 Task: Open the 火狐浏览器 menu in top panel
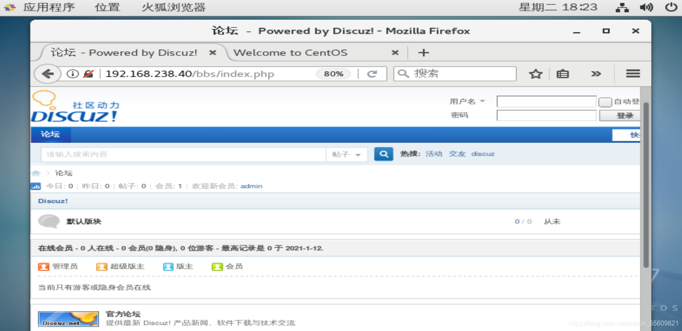point(174,7)
